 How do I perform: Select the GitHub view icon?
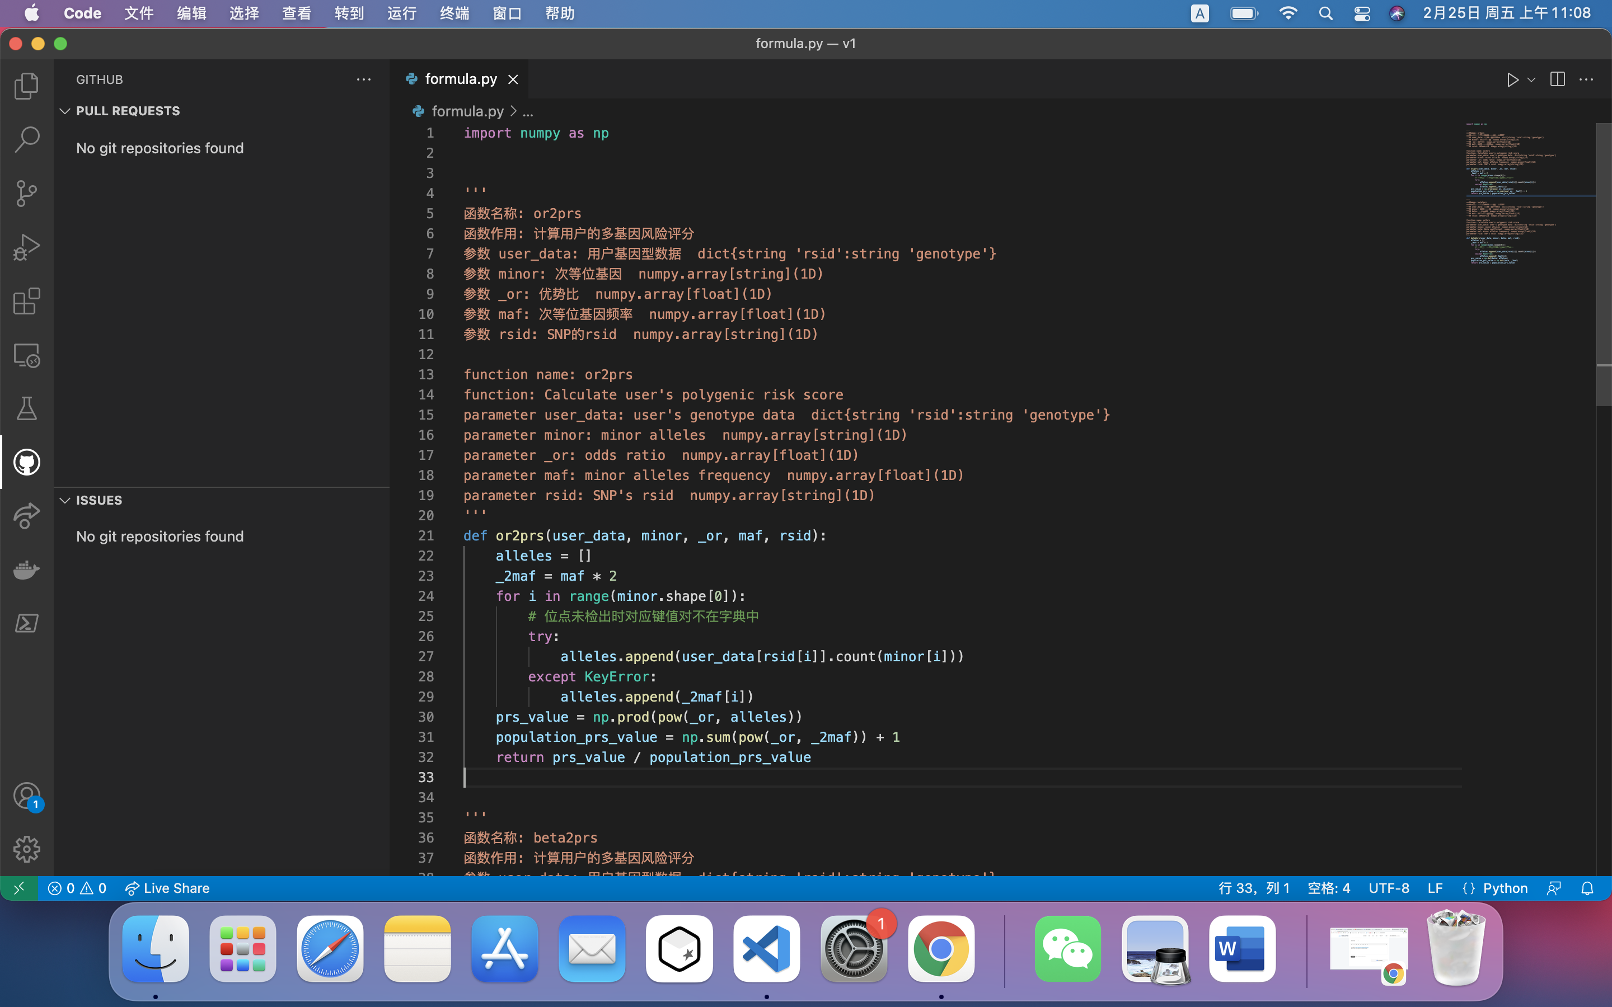pos(27,462)
